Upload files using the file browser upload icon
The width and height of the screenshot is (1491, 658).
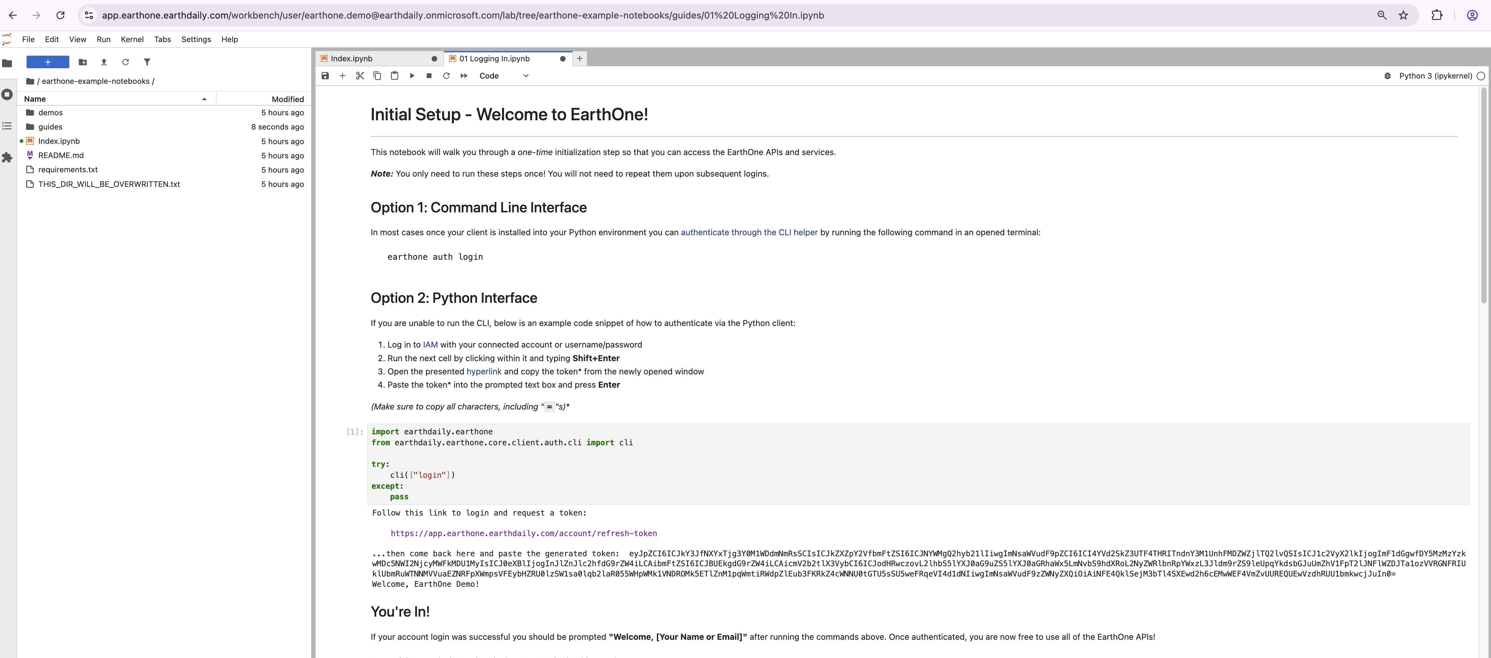(104, 62)
